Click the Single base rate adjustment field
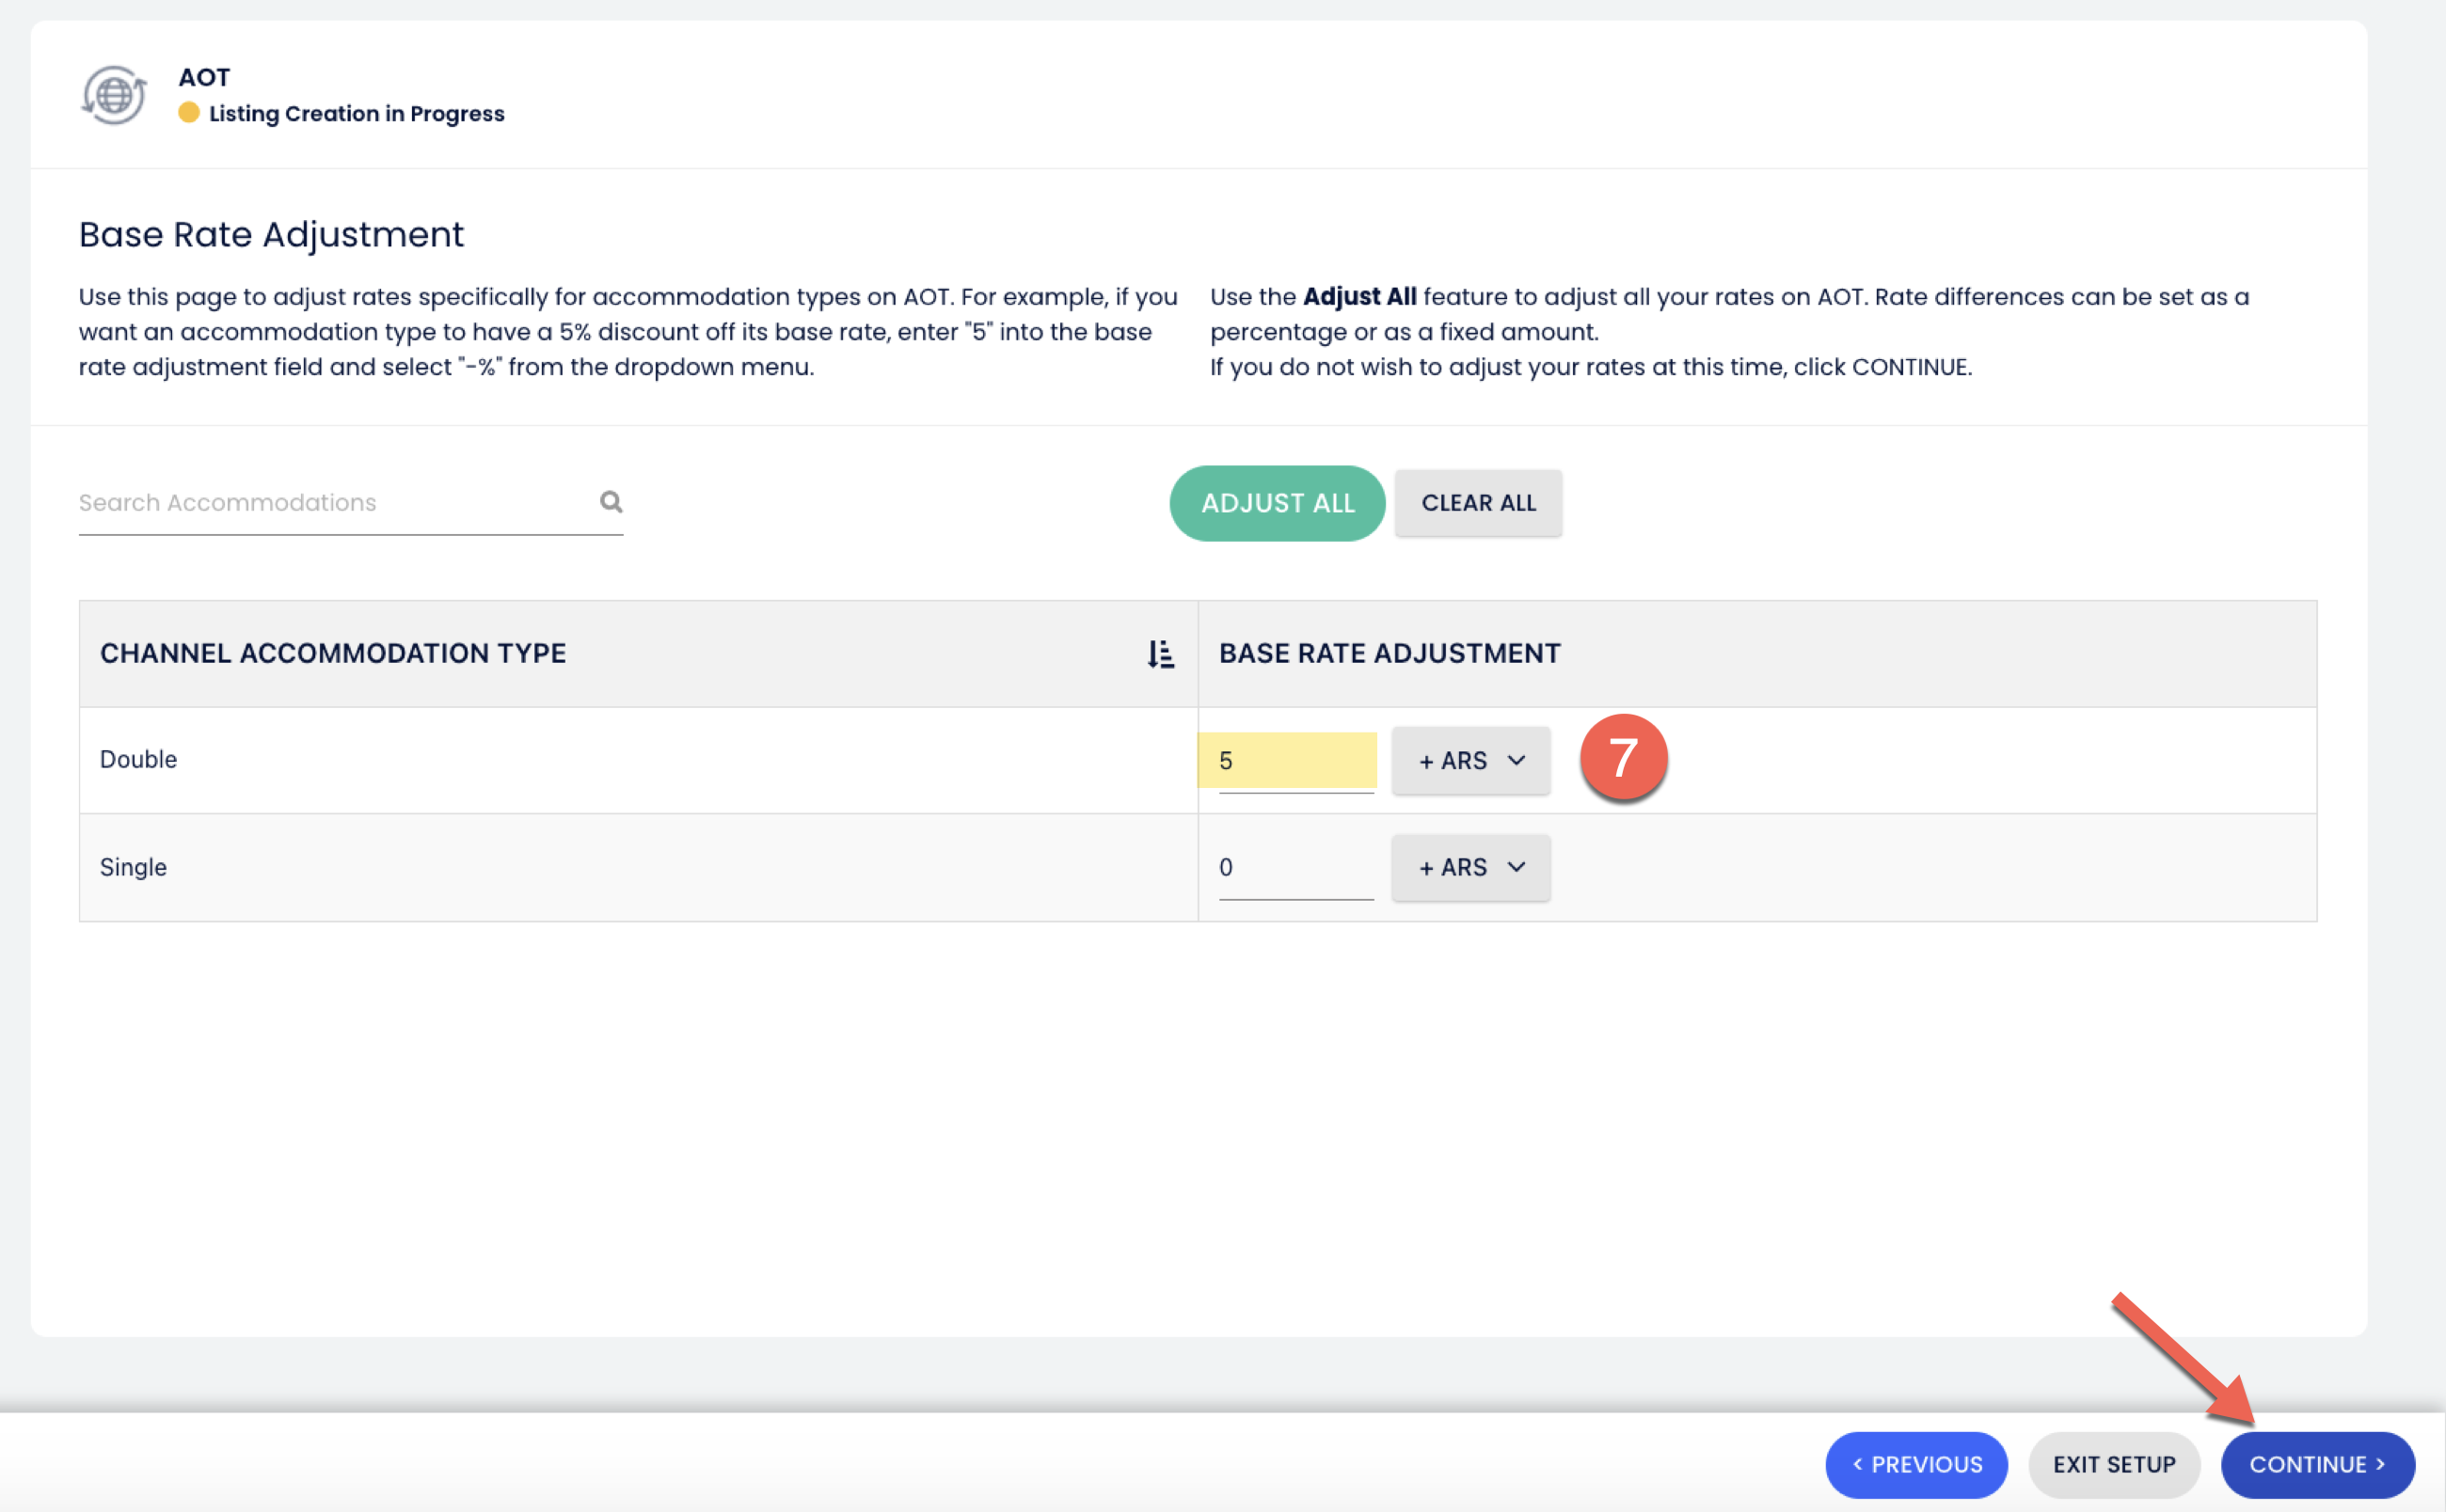This screenshot has width=2446, height=1512. (1294, 867)
